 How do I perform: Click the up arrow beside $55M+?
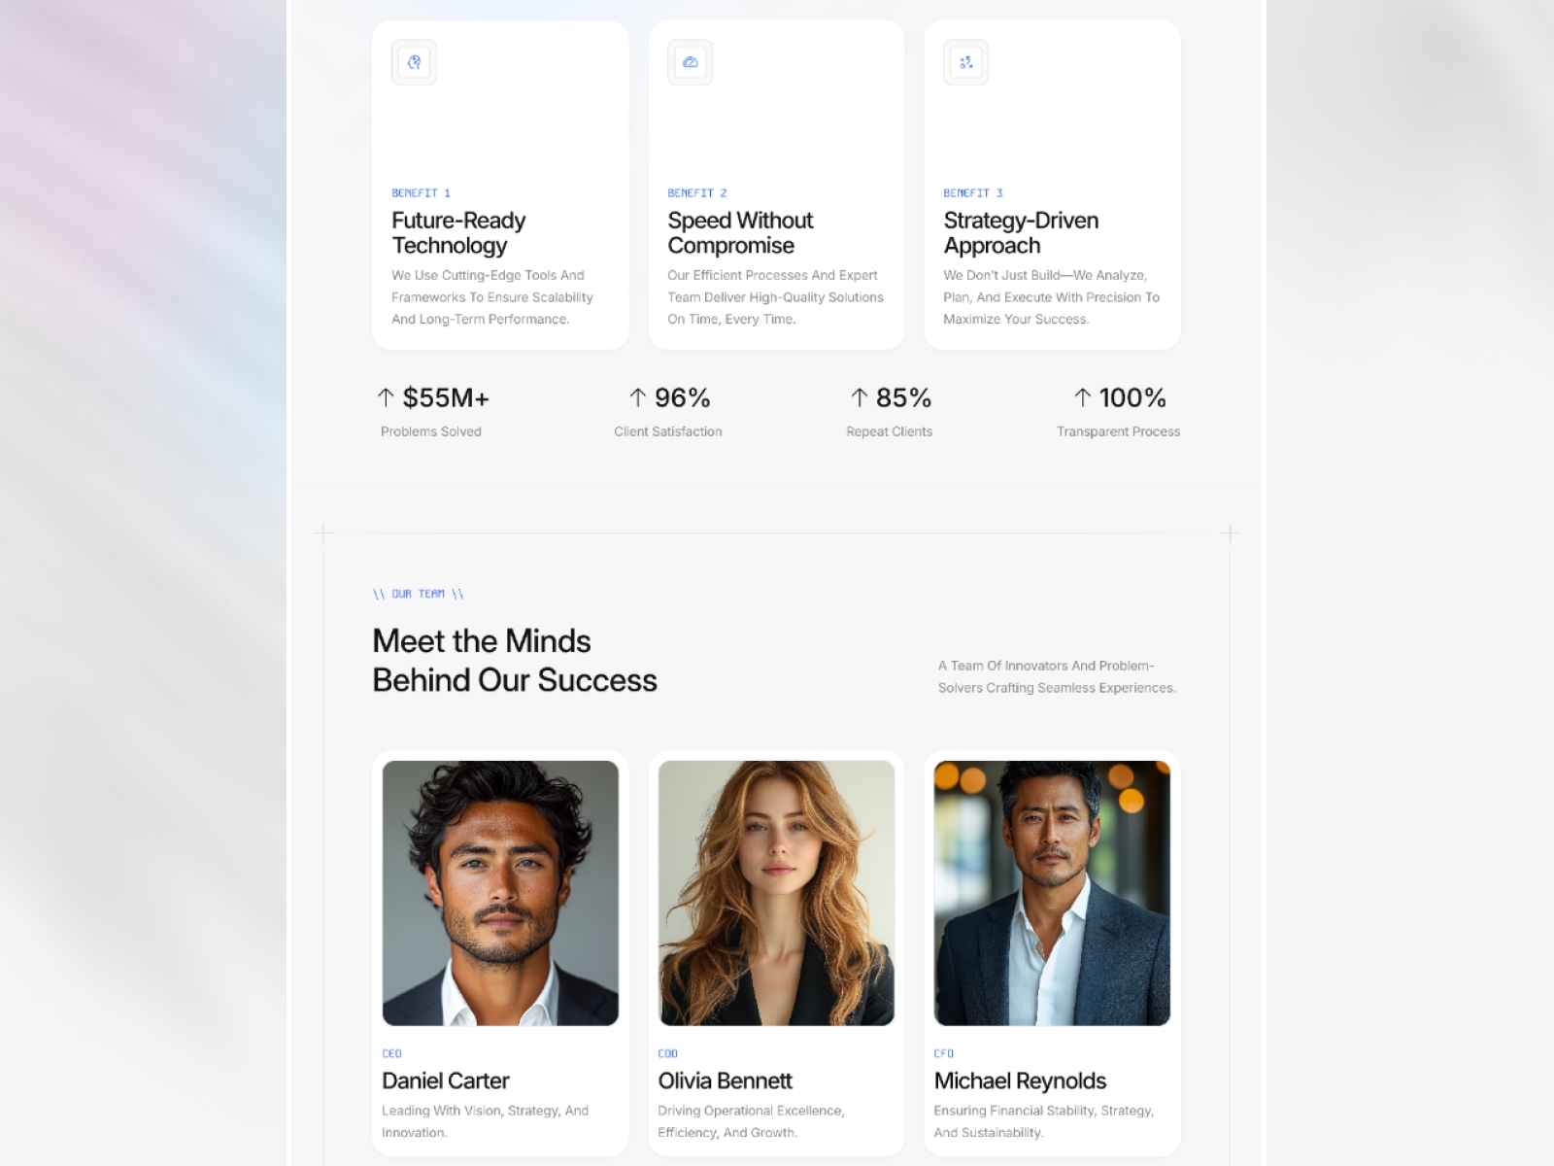(386, 397)
